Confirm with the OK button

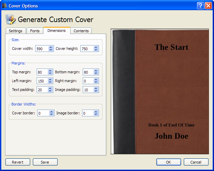169,162
